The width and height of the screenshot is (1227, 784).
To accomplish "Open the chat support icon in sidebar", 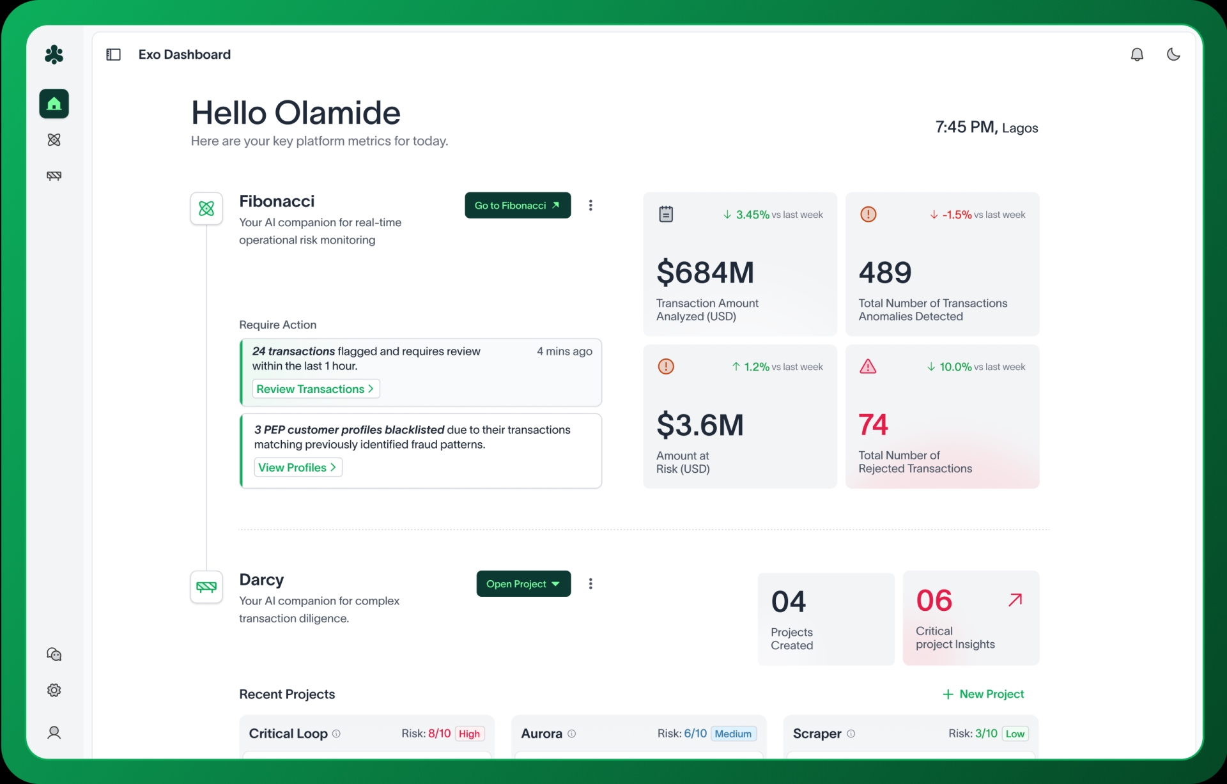I will point(54,654).
